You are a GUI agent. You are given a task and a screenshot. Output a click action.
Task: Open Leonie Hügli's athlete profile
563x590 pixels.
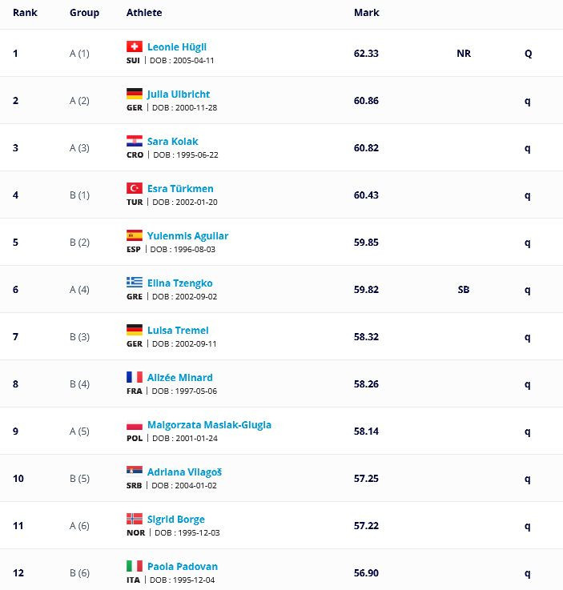[177, 47]
